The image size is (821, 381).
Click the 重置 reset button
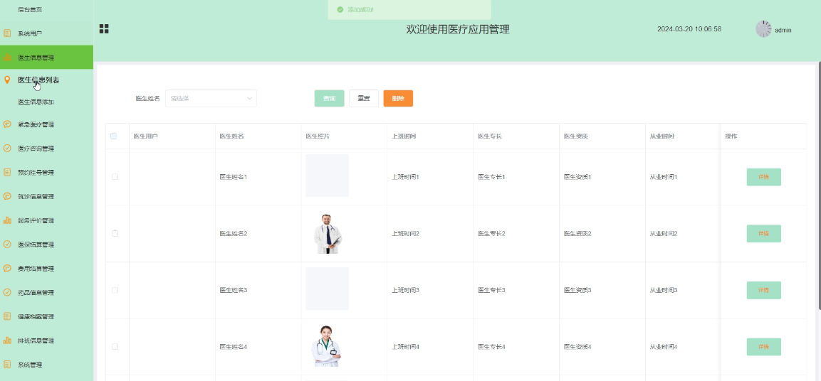(x=364, y=98)
